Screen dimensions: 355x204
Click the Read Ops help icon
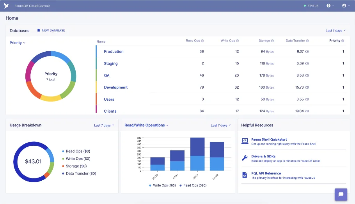202,41
